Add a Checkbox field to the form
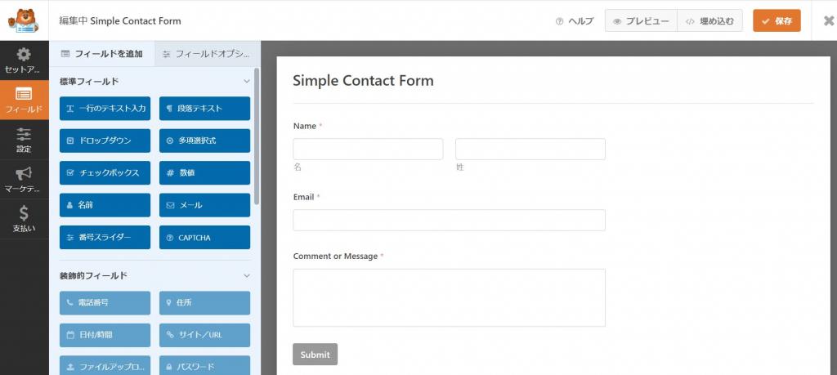This screenshot has width=837, height=375. click(x=105, y=173)
